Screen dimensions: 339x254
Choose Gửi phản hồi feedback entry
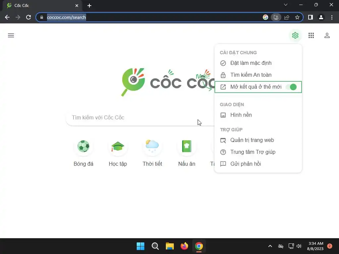coord(258,164)
